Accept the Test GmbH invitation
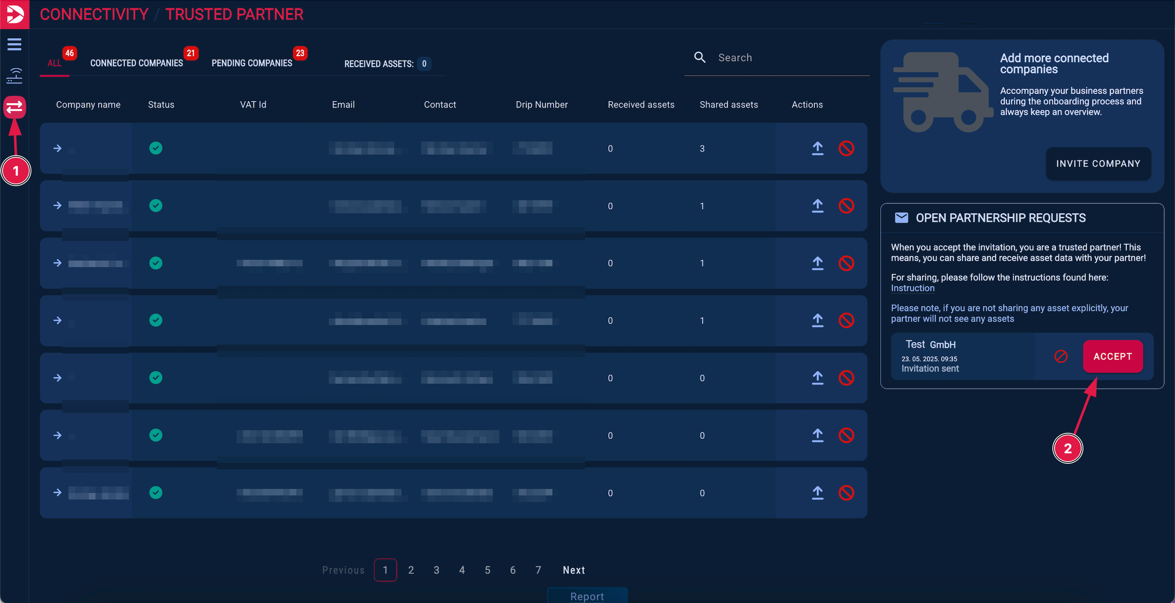 (1112, 356)
